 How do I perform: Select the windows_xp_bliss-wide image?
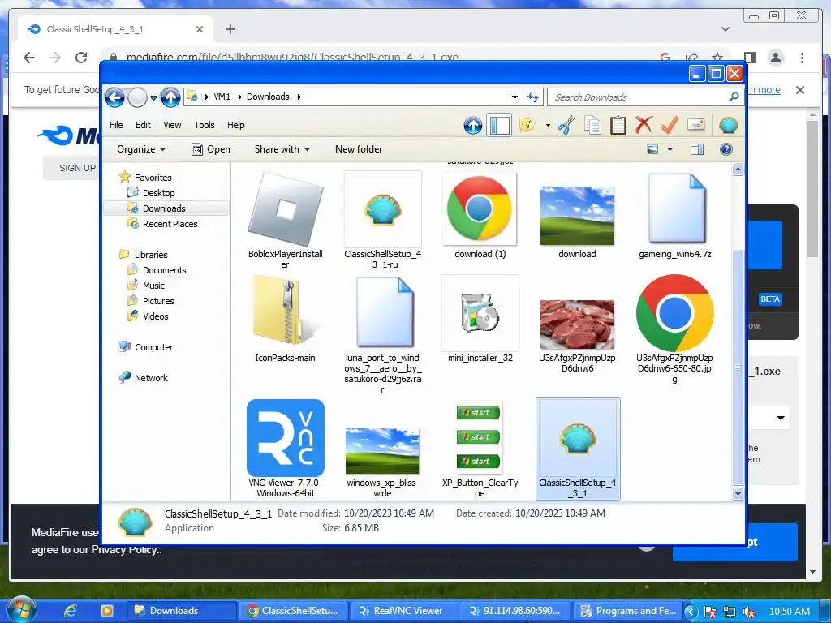(383, 461)
